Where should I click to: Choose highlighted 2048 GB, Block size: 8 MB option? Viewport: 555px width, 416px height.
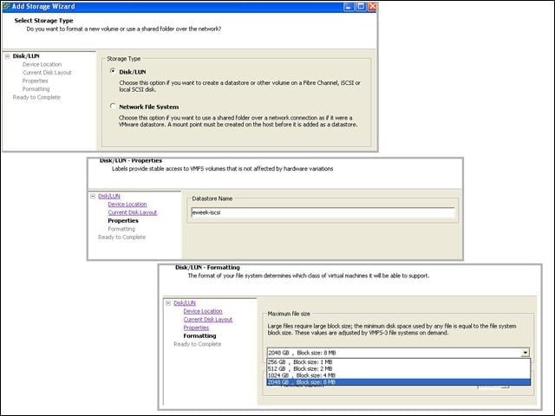pos(399,382)
